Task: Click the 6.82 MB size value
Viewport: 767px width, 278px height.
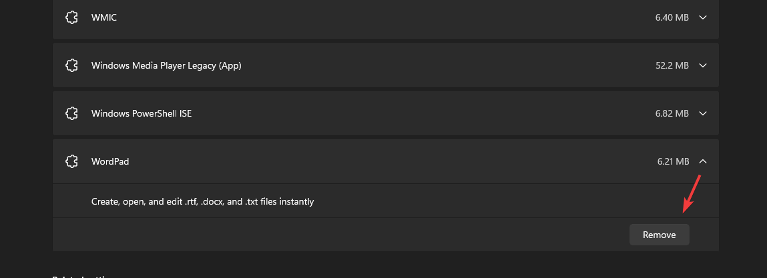Action: pyautogui.click(x=672, y=113)
